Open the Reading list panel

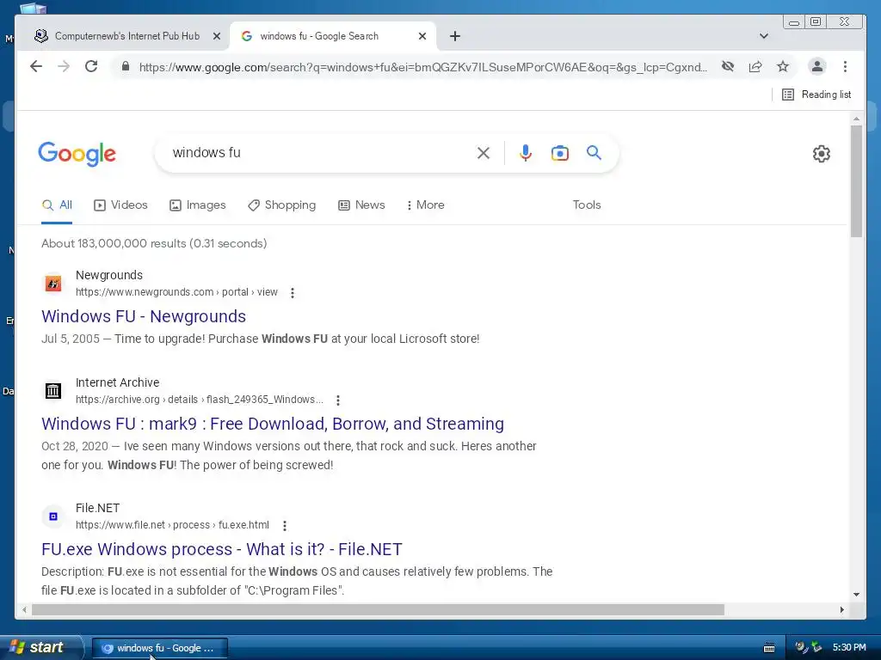click(x=816, y=95)
